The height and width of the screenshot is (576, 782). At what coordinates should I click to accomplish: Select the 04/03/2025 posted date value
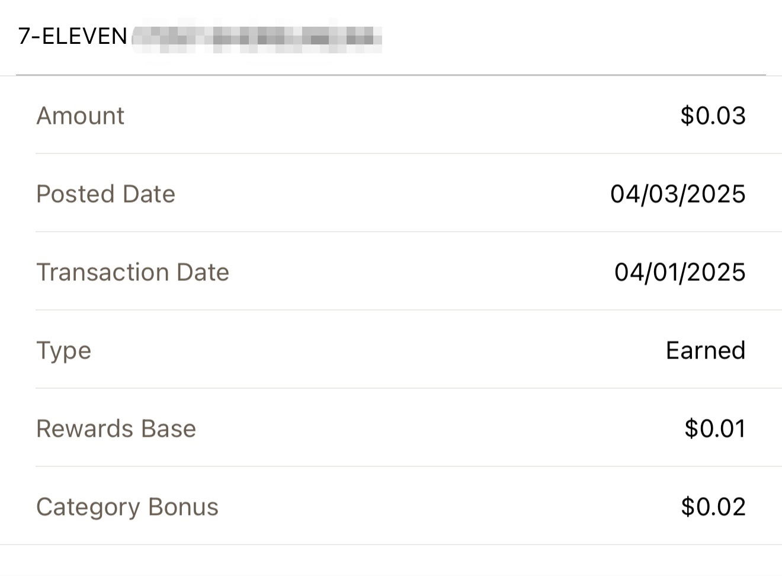(x=678, y=194)
